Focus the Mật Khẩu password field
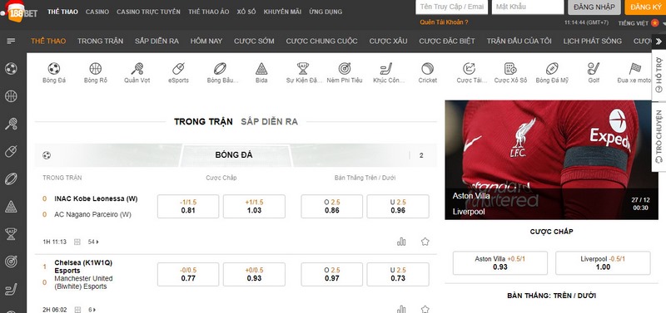 click(x=528, y=7)
